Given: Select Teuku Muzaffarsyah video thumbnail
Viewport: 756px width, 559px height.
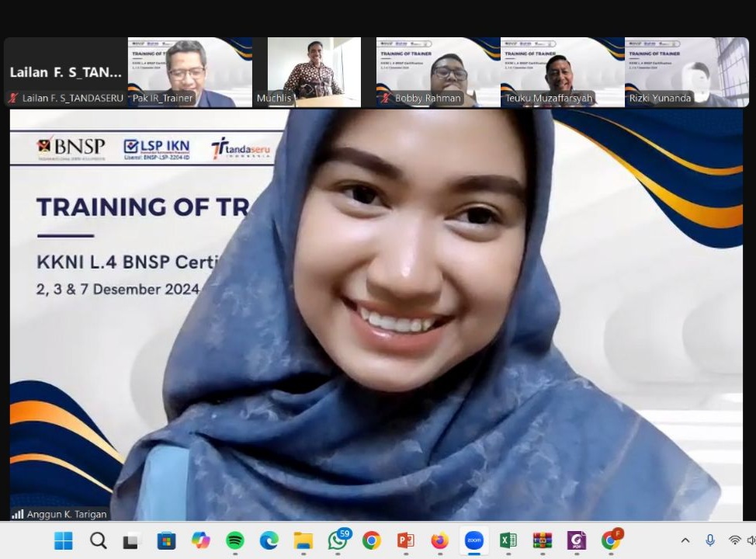Looking at the screenshot, I should [x=562, y=71].
